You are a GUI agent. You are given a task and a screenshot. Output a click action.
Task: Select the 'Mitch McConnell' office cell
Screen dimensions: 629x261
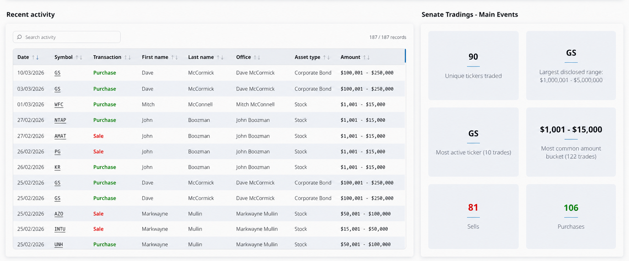[x=255, y=105]
